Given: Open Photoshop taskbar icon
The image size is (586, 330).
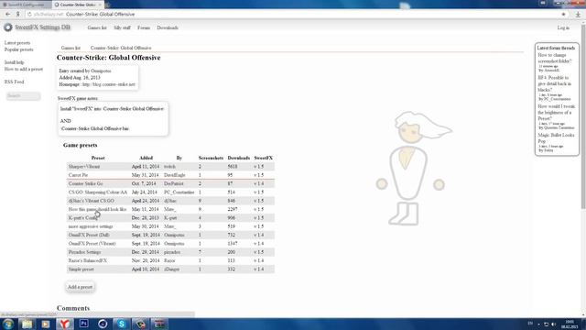Looking at the screenshot, I should tap(83, 324).
